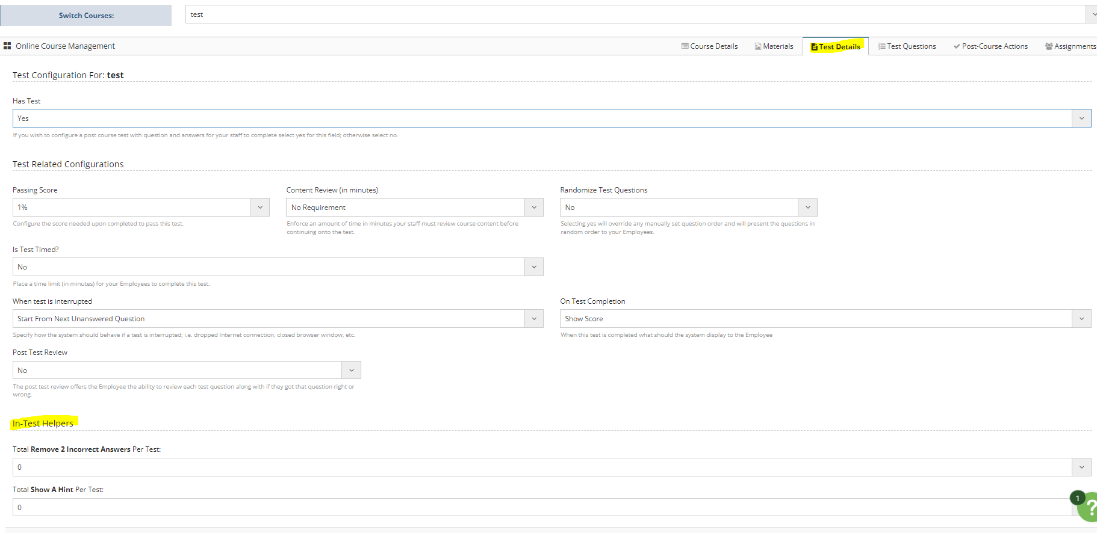Screen dimensions: 1097x533
Task: Click the Switch Courses label button
Action: (86, 16)
